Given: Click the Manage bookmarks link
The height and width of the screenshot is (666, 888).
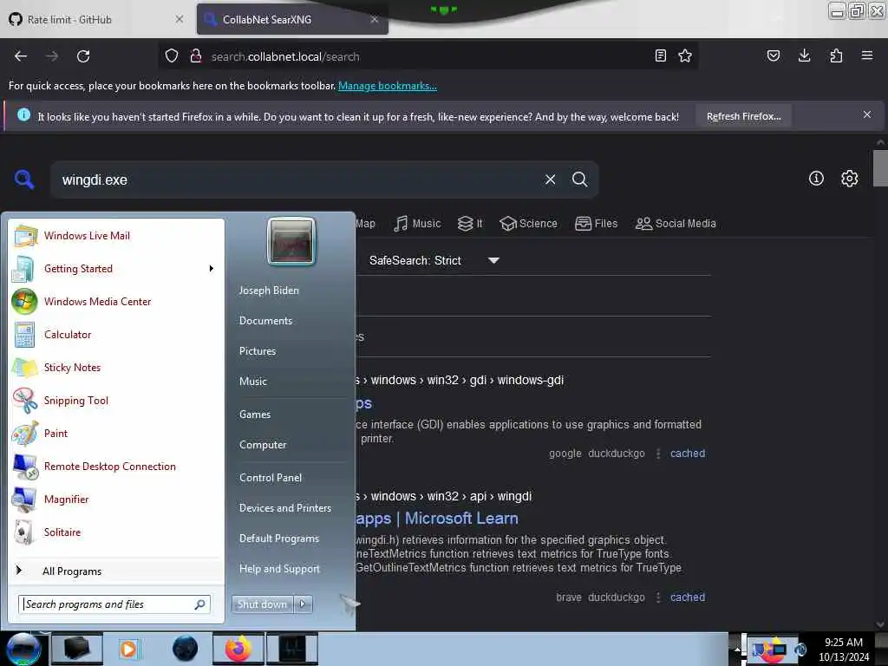Looking at the screenshot, I should [388, 86].
